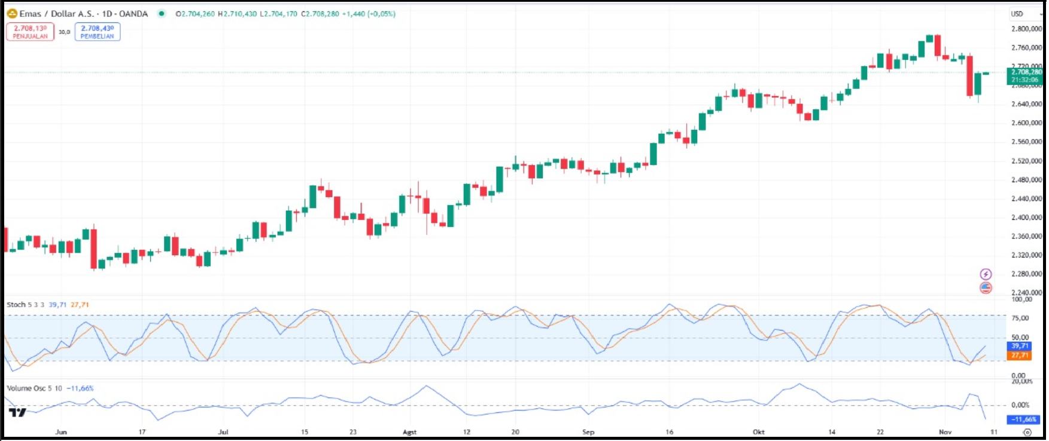Click the Okt label on time axis
The width and height of the screenshot is (1049, 441).
[x=758, y=432]
